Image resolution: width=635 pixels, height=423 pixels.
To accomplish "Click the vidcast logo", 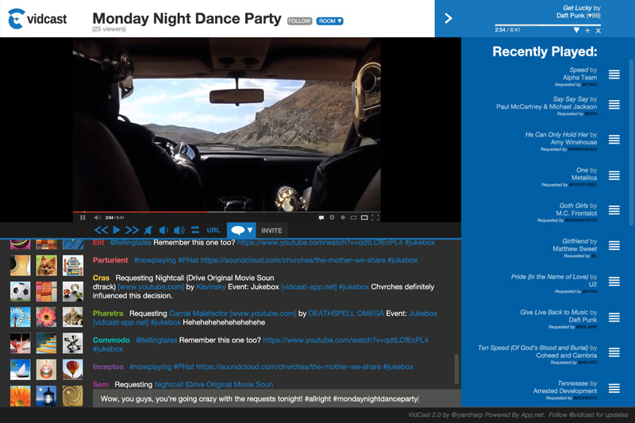I will (37, 18).
